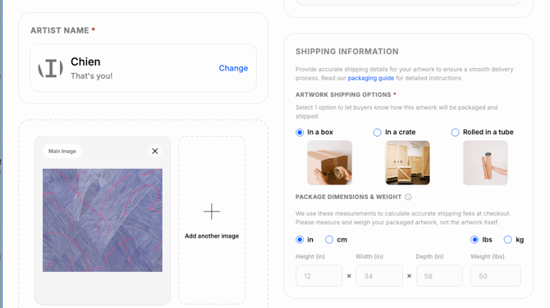This screenshot has width=550, height=308.
Task: Click the wooden crate thumbnail
Action: coord(407,163)
